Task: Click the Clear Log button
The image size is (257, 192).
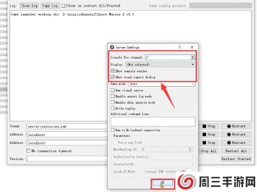Action: pos(29,6)
